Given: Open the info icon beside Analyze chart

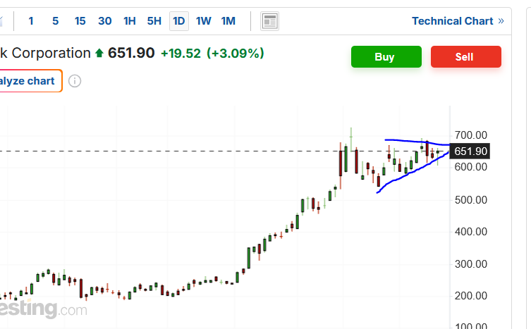Looking at the screenshot, I should [x=75, y=81].
